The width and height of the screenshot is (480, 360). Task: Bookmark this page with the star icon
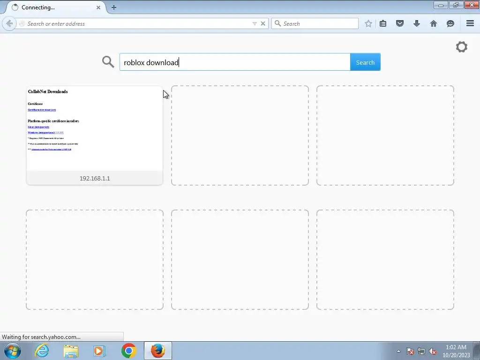click(x=368, y=23)
